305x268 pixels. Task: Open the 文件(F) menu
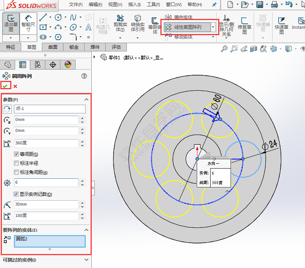pos(75,5)
